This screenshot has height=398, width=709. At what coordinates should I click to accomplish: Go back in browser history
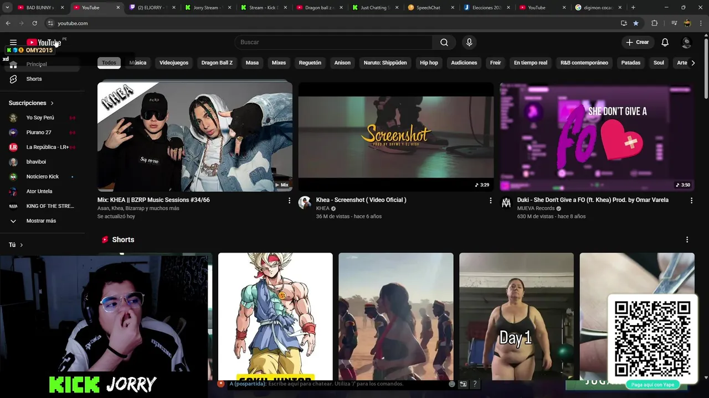(8, 23)
